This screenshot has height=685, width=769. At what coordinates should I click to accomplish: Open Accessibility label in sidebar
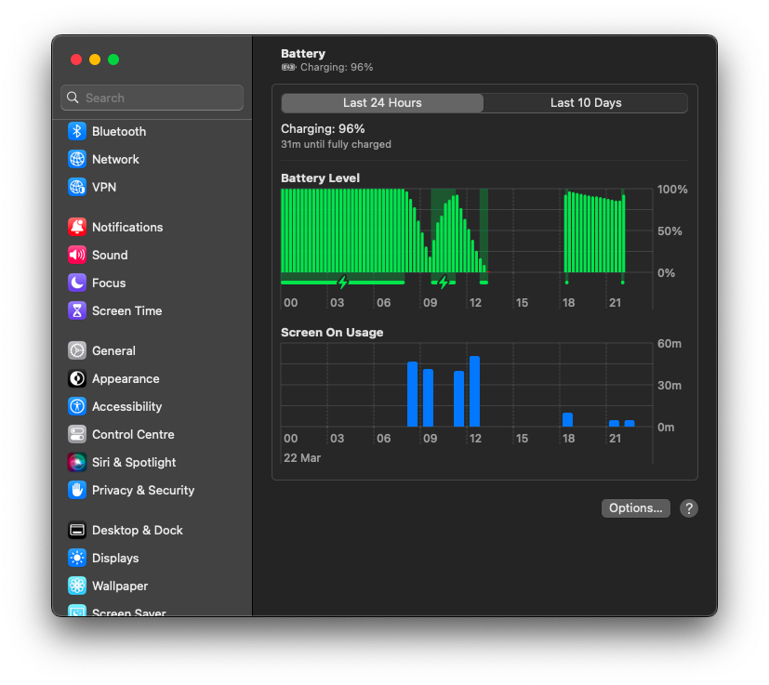point(127,406)
